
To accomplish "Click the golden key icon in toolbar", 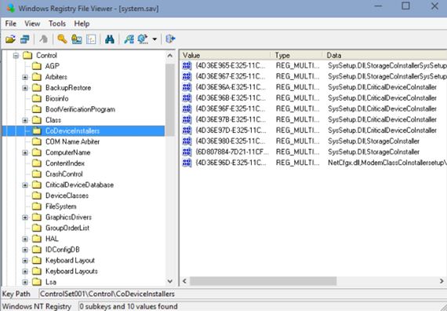I will pyautogui.click(x=62, y=38).
